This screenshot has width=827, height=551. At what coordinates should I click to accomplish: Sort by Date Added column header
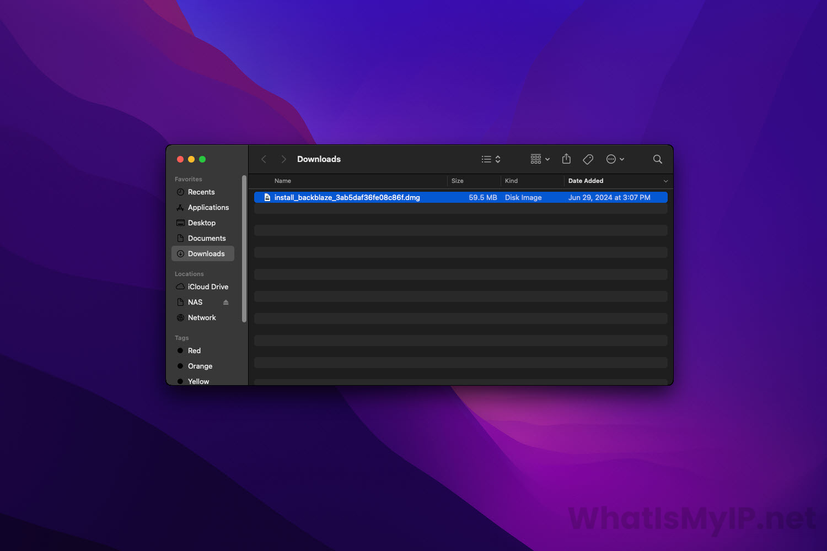(586, 181)
